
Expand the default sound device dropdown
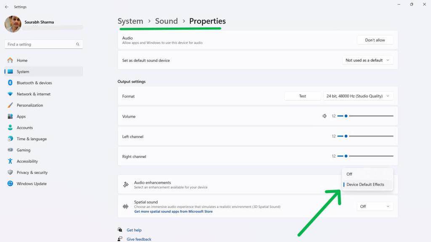pyautogui.click(x=368, y=60)
